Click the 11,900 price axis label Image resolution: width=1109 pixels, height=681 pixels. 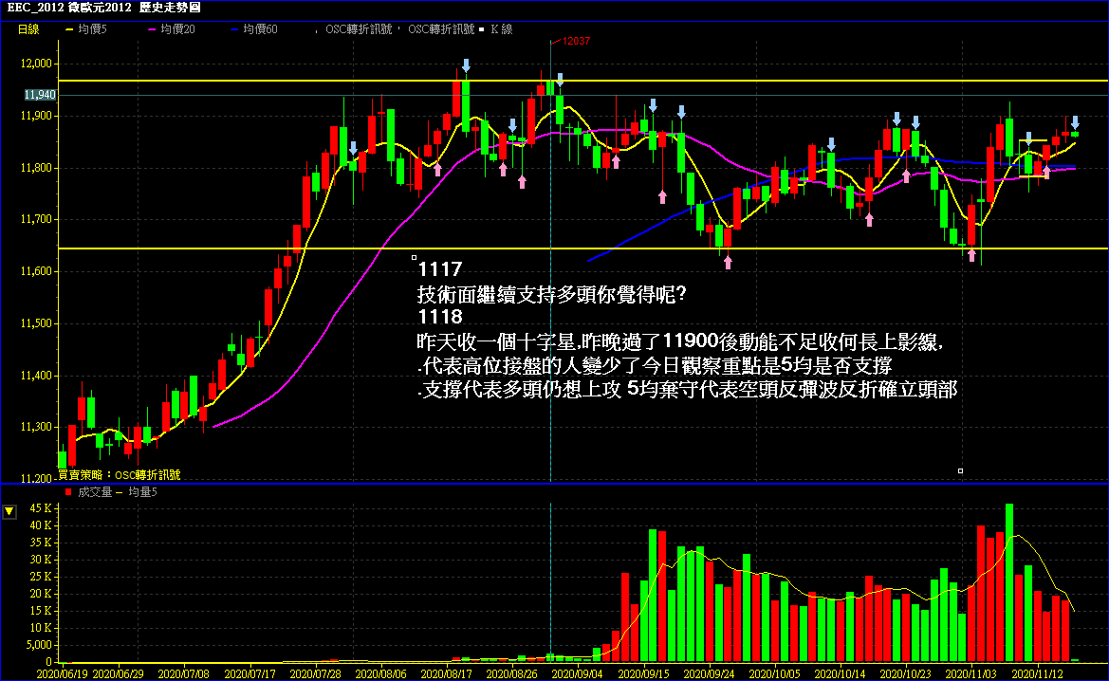click(35, 116)
